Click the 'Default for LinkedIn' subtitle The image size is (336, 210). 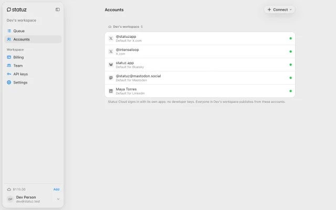point(130,93)
